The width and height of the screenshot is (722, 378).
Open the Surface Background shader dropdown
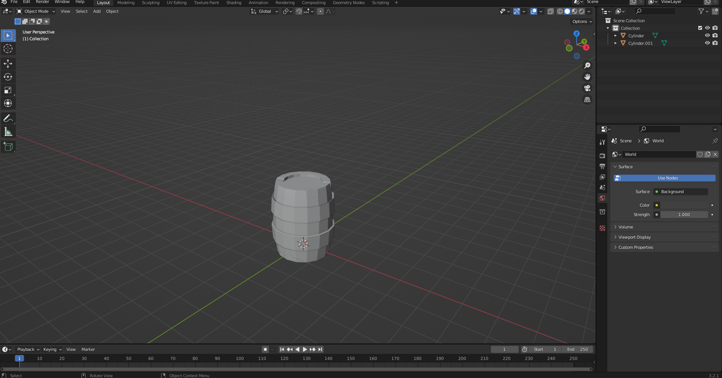click(680, 192)
